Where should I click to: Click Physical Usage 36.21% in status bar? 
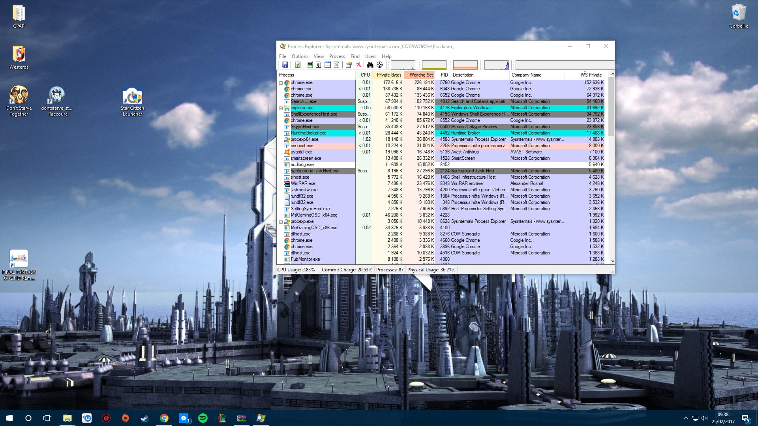tap(431, 270)
